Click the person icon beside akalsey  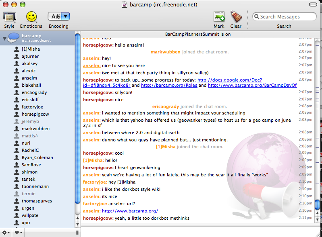[x=17, y=63]
